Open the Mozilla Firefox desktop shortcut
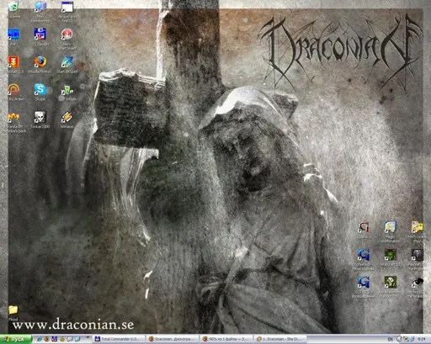Screen dimensions: 431x344 [x=40, y=61]
